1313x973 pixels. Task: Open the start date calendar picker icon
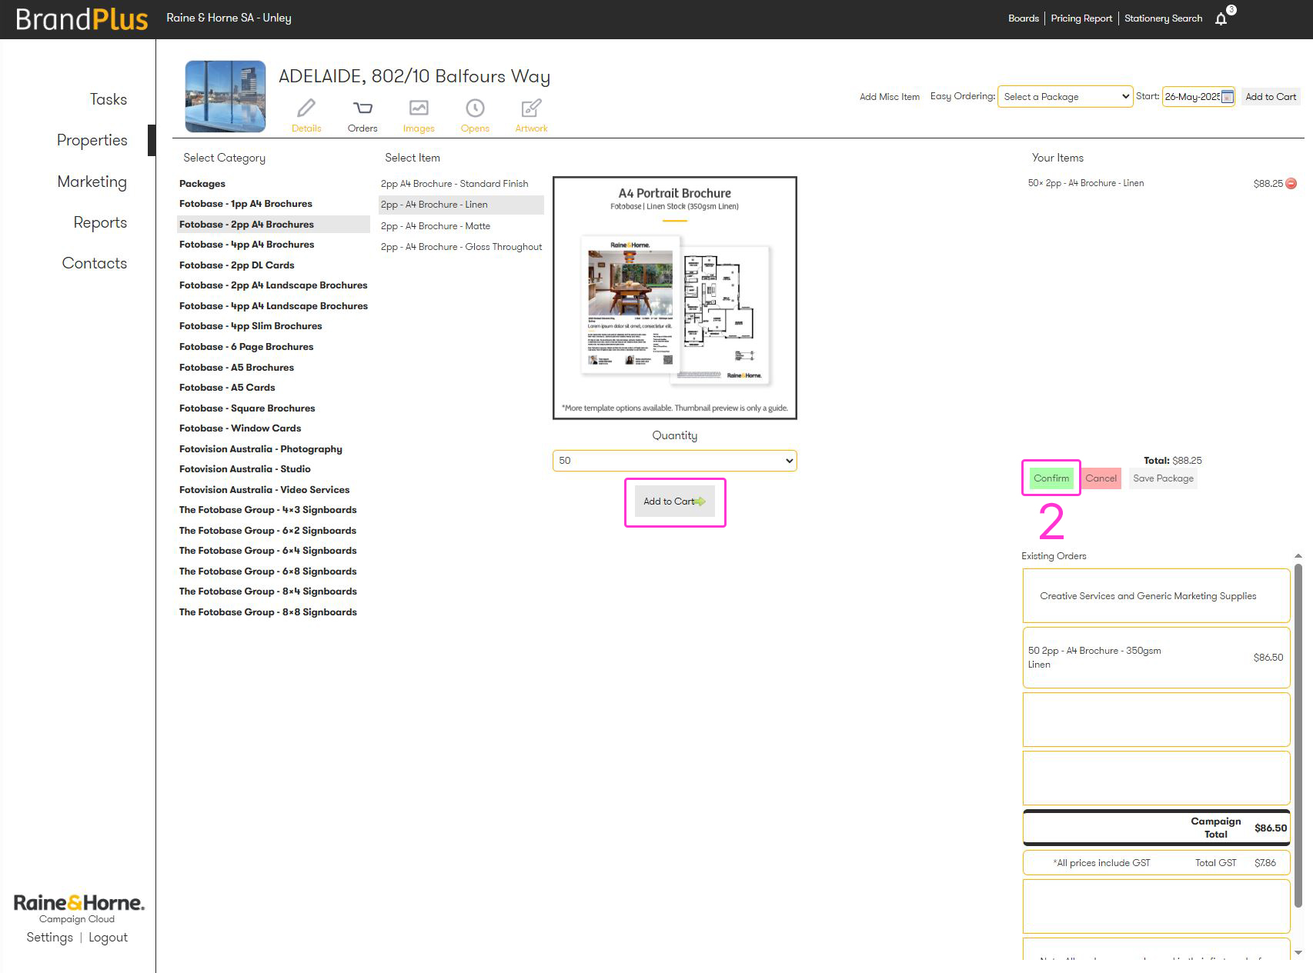[1228, 97]
